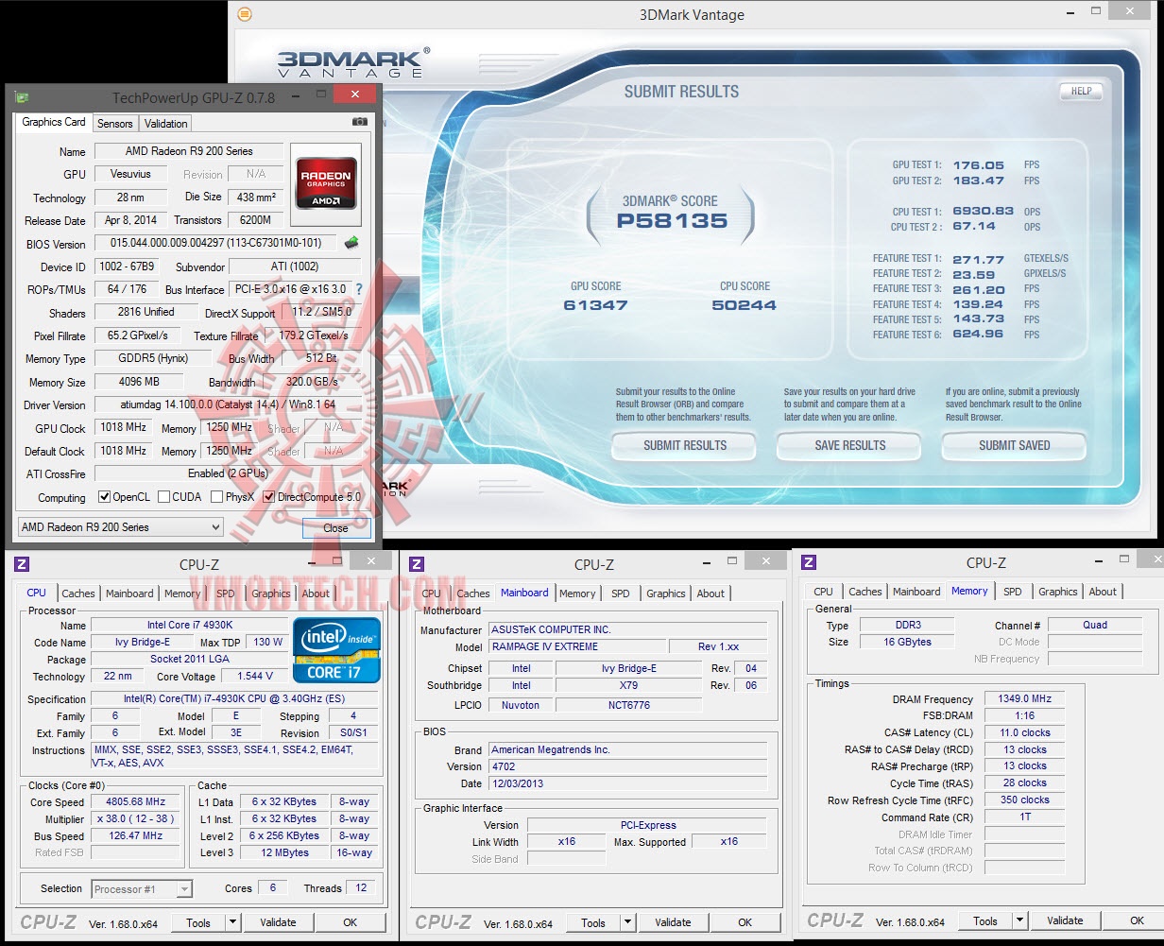Click the GPU-Z title bar app icon
Viewport: 1164px width, 946px height.
21,97
